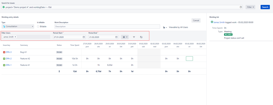Click Bug A1 summary text
The image size is (273, 105).
(x=24, y=52)
